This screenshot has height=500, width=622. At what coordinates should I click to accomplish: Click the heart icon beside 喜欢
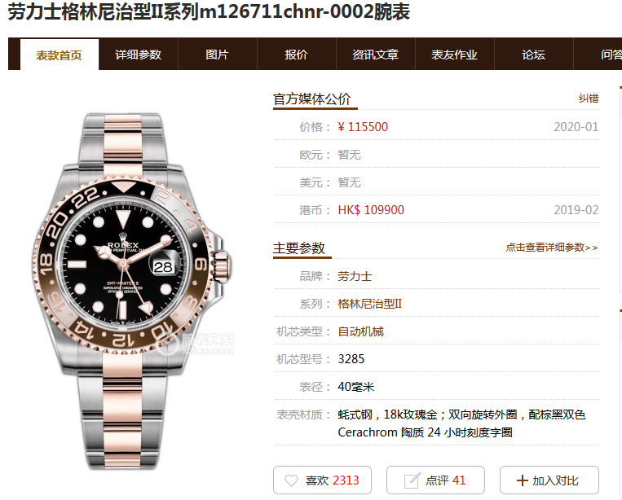pyautogui.click(x=291, y=480)
